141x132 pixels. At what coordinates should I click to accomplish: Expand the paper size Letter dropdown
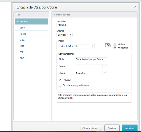[x=93, y=46]
